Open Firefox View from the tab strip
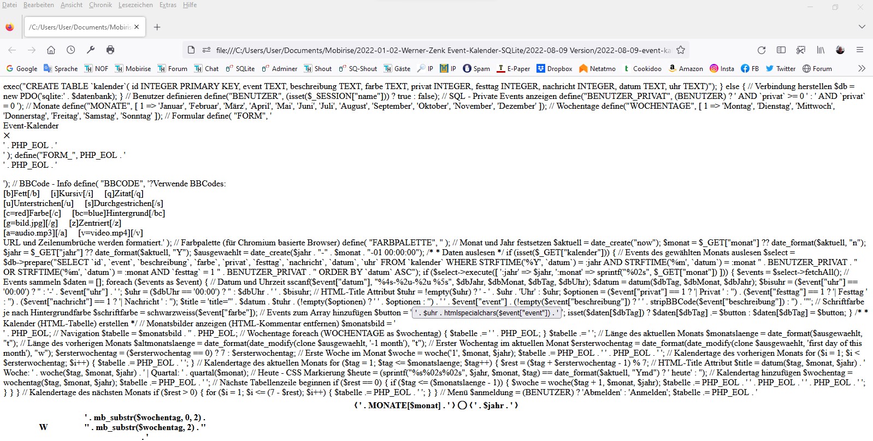The height and width of the screenshot is (441, 873). click(10, 27)
